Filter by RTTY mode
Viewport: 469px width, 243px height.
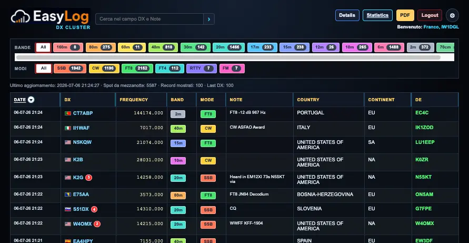point(202,69)
